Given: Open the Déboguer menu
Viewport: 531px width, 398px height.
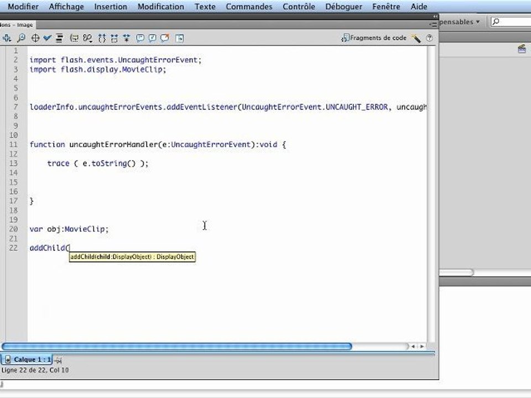Looking at the screenshot, I should point(343,7).
